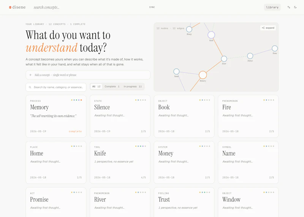Click the Money node in graph
Screen dimensions: 304x217
[x=189, y=29]
